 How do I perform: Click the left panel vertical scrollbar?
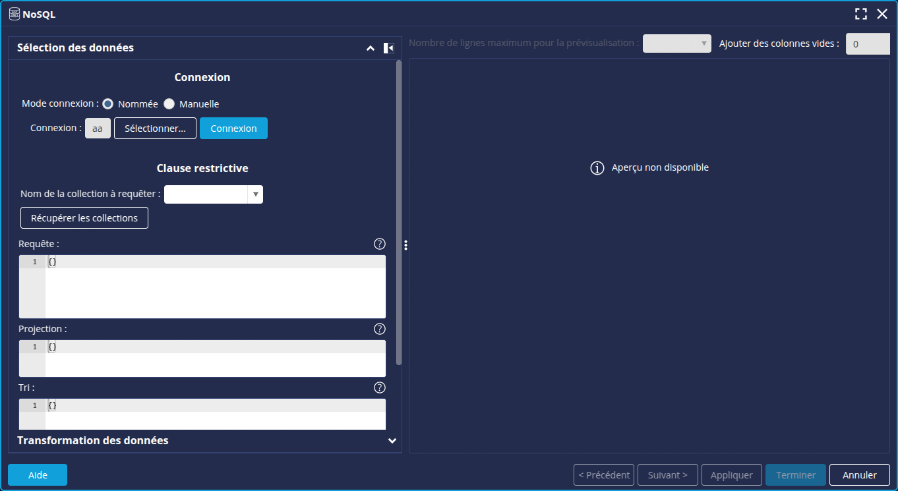pos(398,211)
